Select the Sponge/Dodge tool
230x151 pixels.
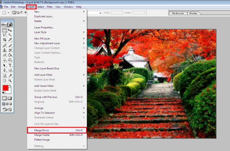[10, 60]
